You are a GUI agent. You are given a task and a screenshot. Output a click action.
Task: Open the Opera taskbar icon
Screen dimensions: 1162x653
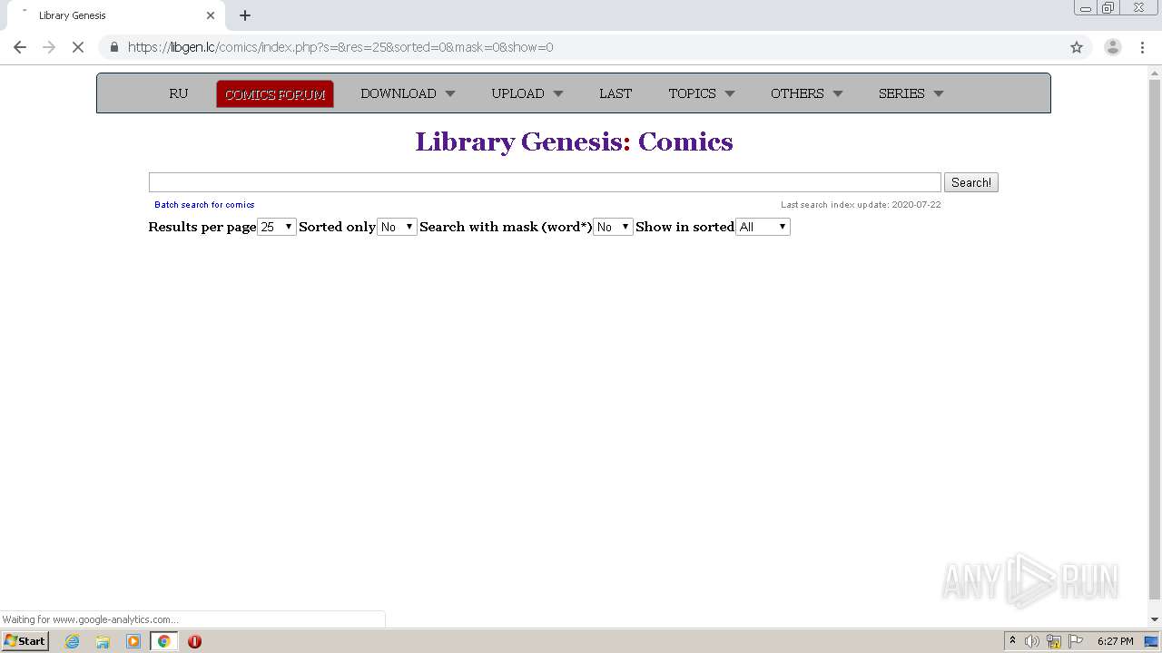pyautogui.click(x=194, y=641)
